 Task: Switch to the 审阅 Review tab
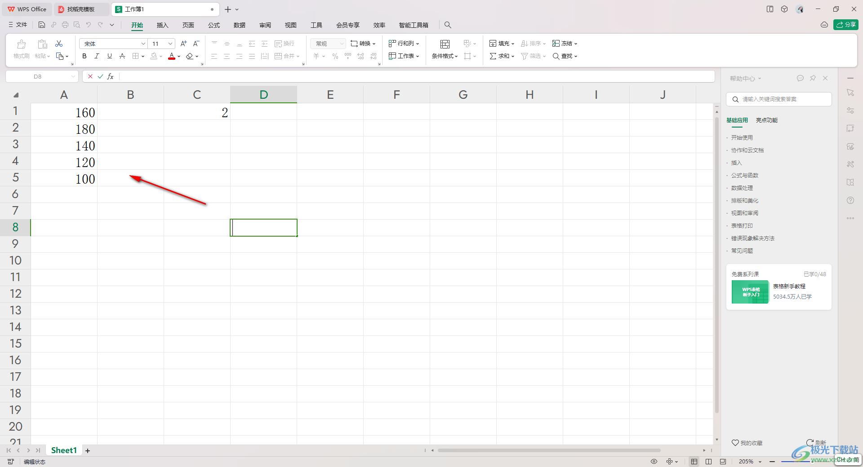(265, 25)
